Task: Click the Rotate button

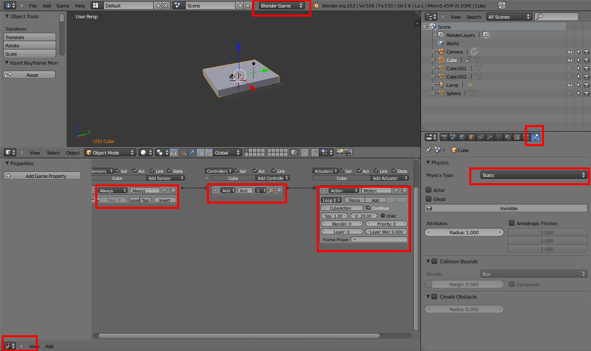Action: point(30,46)
